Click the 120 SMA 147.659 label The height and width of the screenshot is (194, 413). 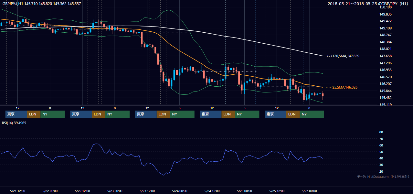343,56
